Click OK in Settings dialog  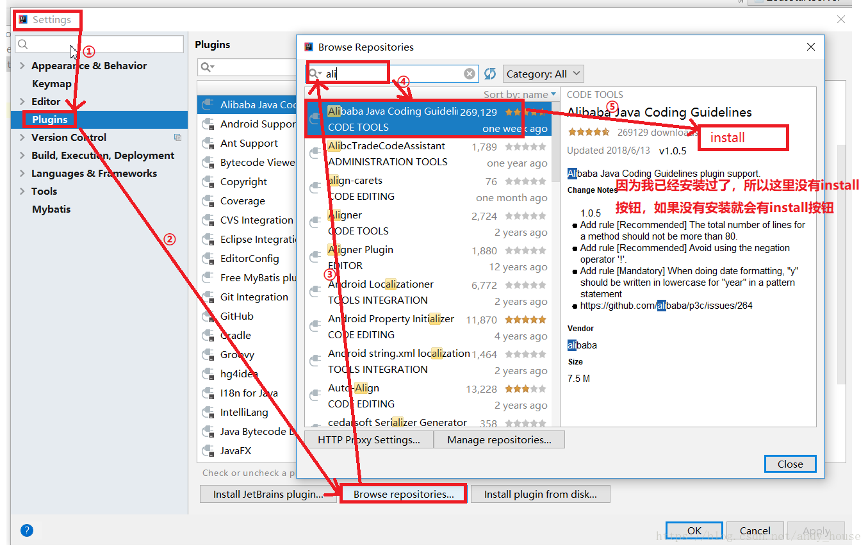click(694, 530)
